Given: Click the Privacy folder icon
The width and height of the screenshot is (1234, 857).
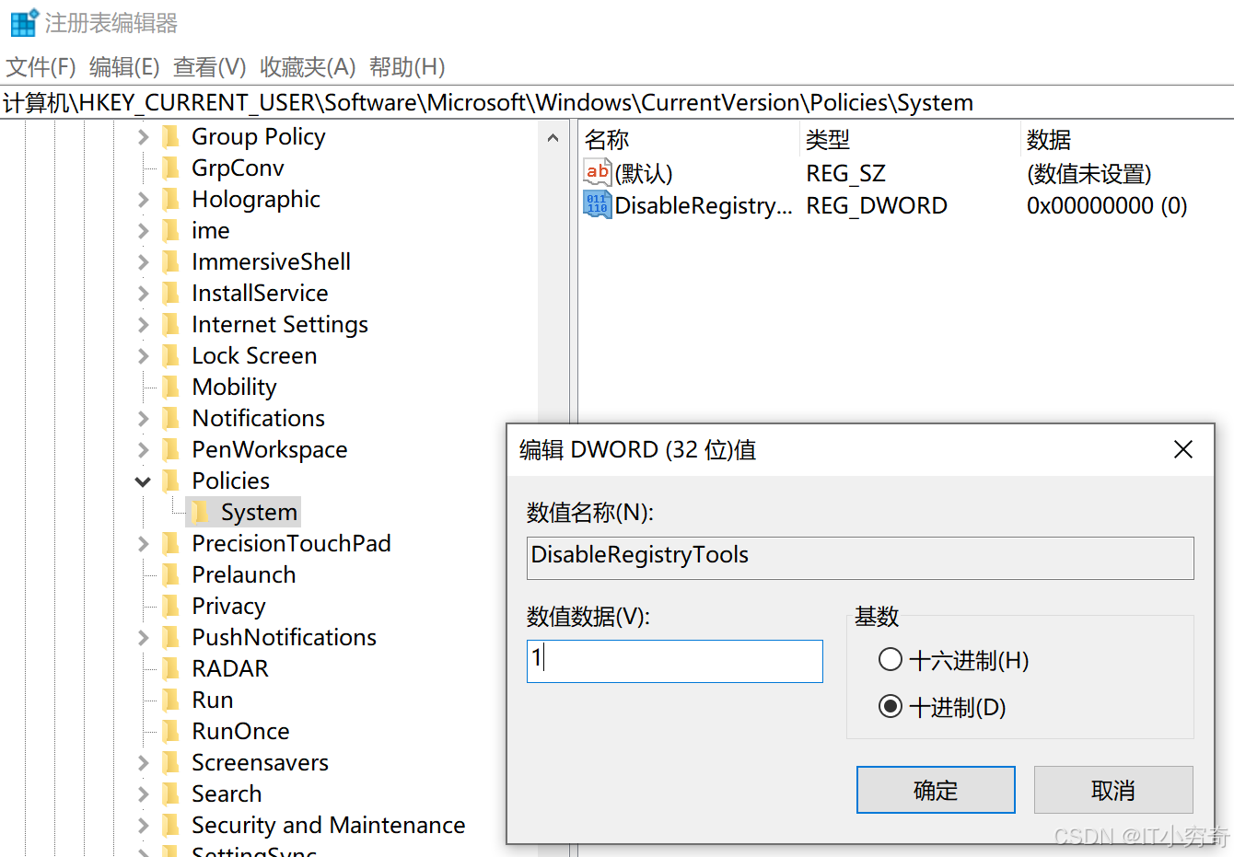Looking at the screenshot, I should click(170, 607).
